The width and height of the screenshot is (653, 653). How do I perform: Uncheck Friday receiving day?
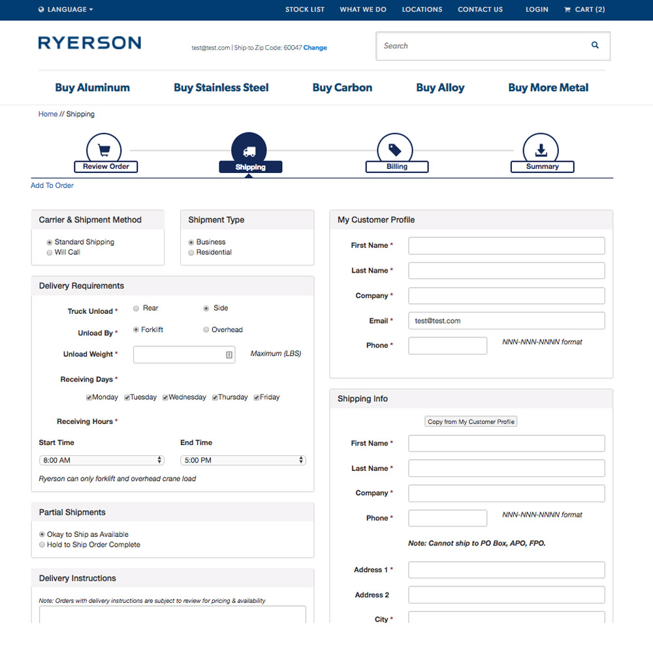tap(257, 397)
